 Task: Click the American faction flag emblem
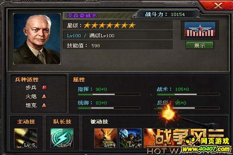(x=200, y=29)
